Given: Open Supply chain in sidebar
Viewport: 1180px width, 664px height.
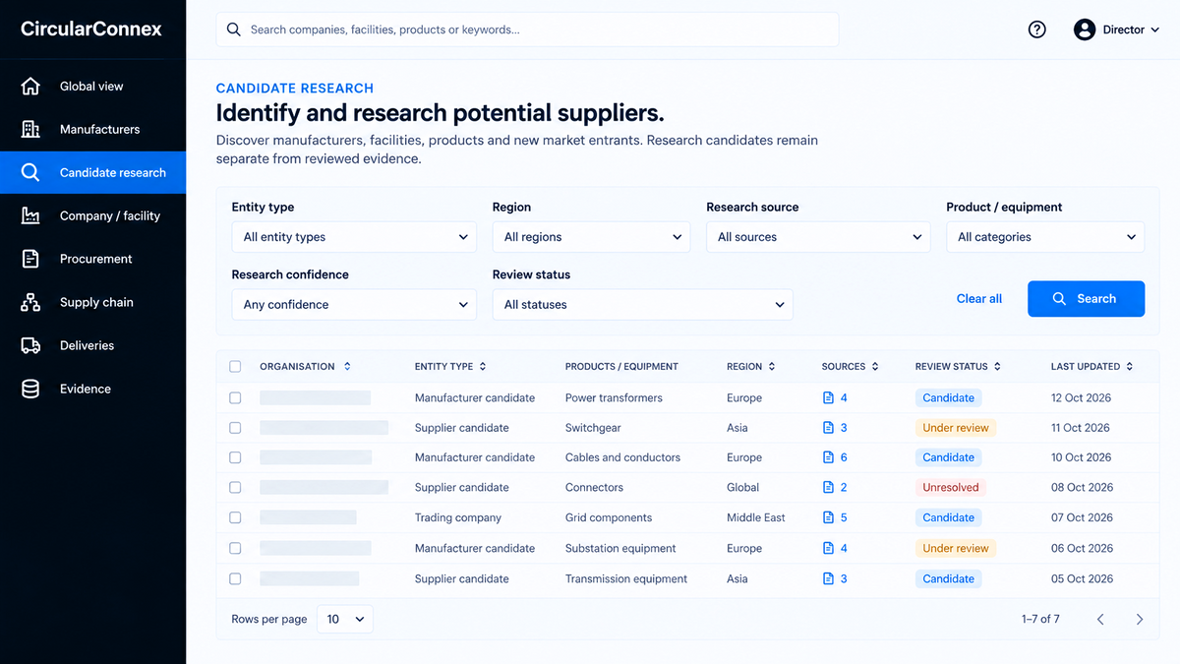Looking at the screenshot, I should click(92, 303).
